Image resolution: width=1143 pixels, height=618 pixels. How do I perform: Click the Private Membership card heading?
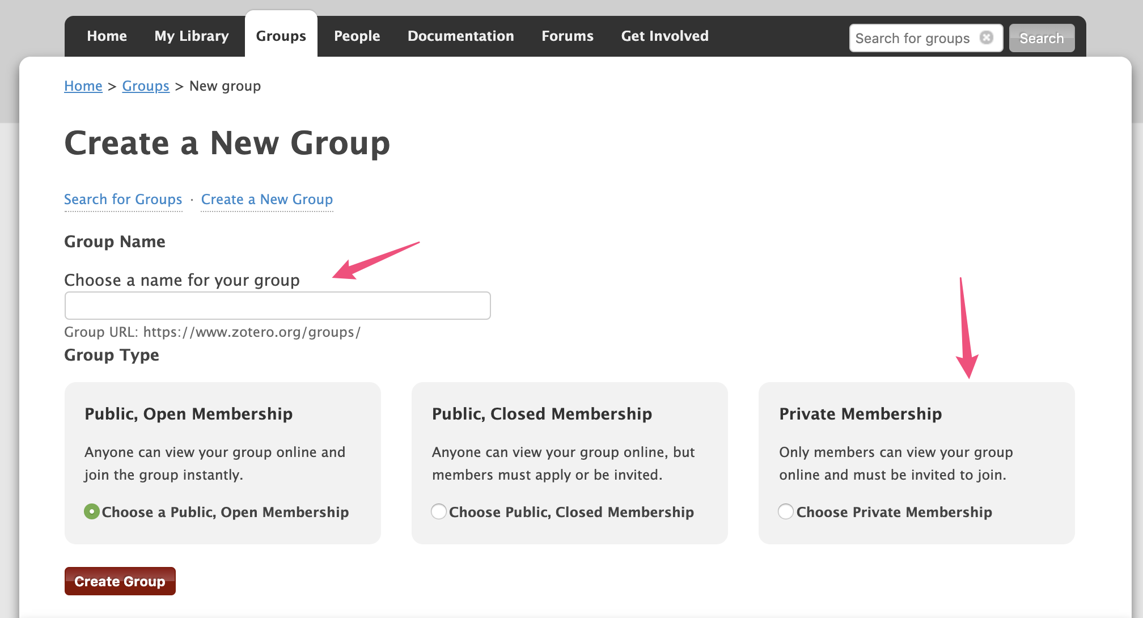coord(860,414)
